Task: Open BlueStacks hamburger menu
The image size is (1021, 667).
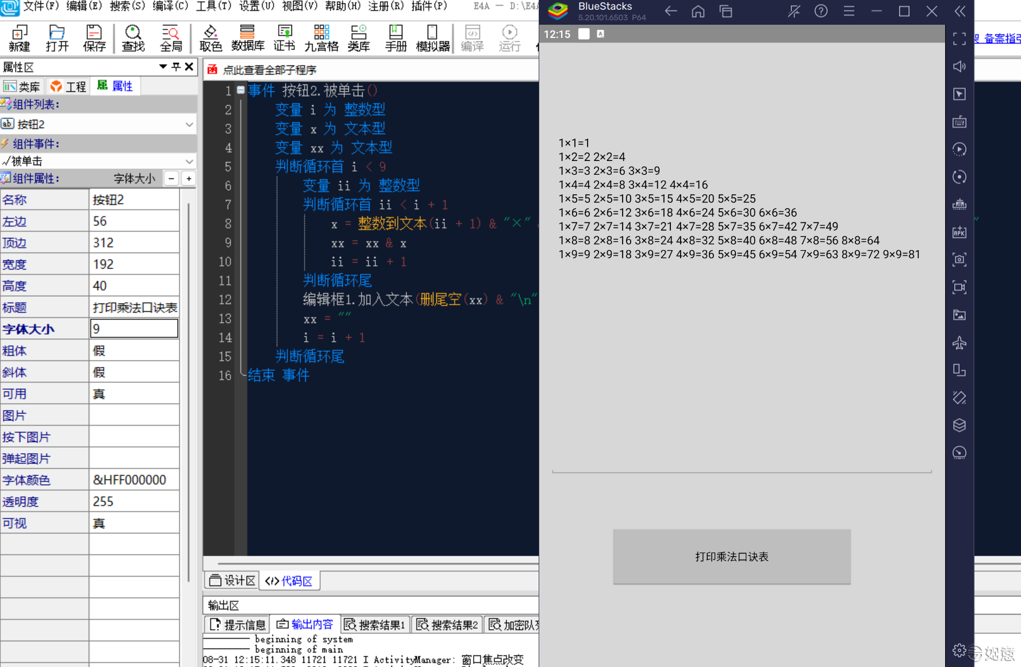Action: (849, 11)
